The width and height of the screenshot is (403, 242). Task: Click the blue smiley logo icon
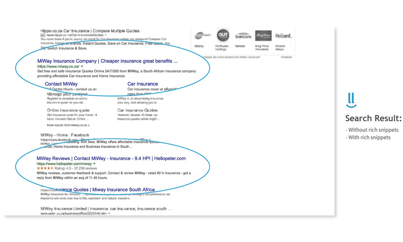pos(351,100)
